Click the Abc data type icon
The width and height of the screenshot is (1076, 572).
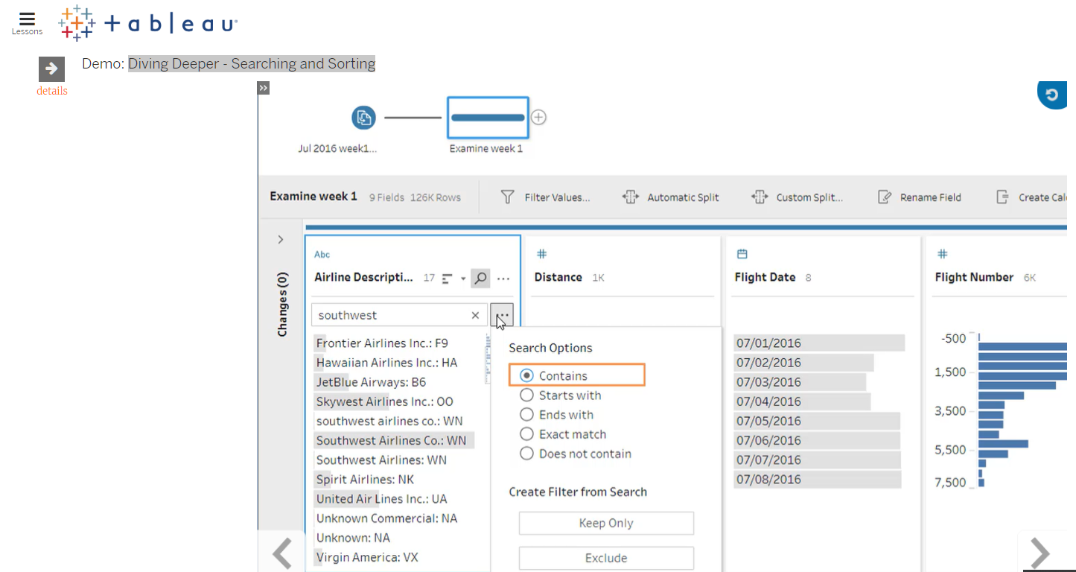[x=322, y=255]
